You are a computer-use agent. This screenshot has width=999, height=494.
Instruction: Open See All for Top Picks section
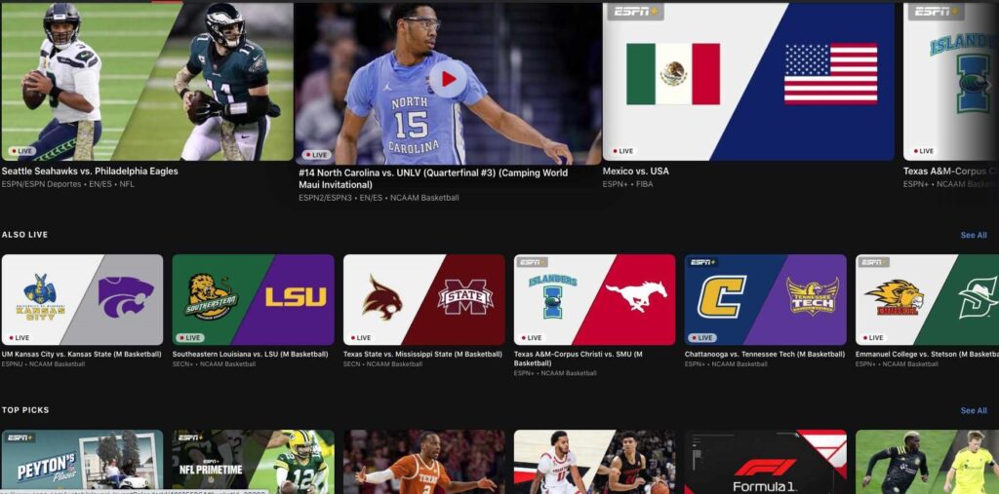pos(973,410)
